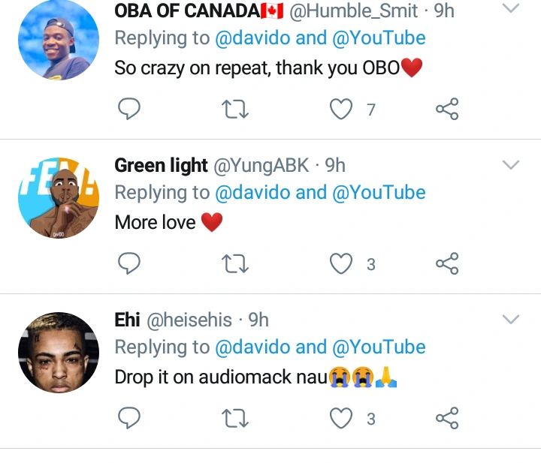Share the Green light tweet
Viewport: 541px width, 463px height.
[x=447, y=264]
